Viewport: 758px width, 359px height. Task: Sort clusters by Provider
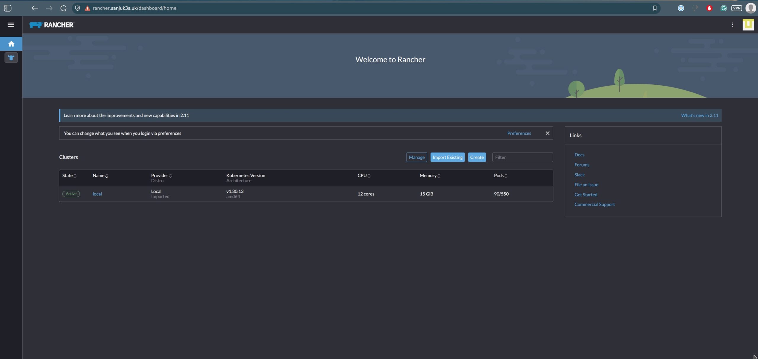161,176
